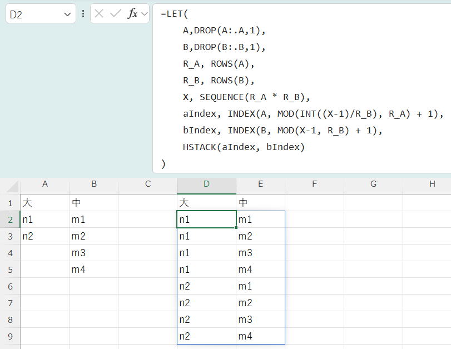
Task: Click the Insert Function fx icon
Action: (x=132, y=14)
